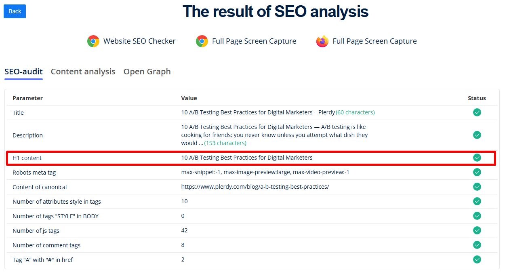Open the Open Graph tab
The width and height of the screenshot is (505, 274).
147,72
